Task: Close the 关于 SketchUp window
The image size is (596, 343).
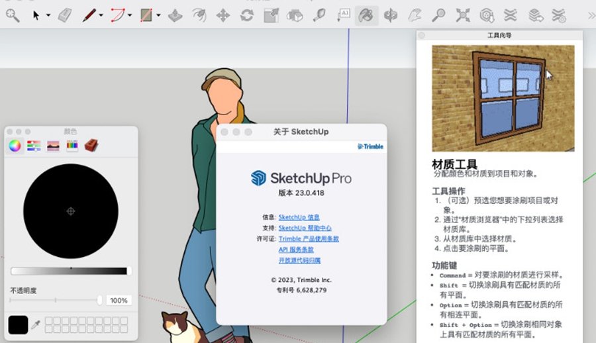Action: (x=224, y=132)
